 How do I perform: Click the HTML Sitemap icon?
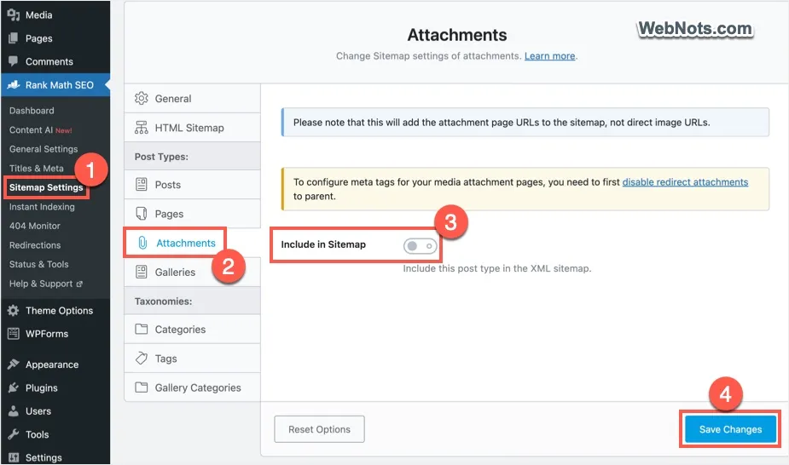142,128
